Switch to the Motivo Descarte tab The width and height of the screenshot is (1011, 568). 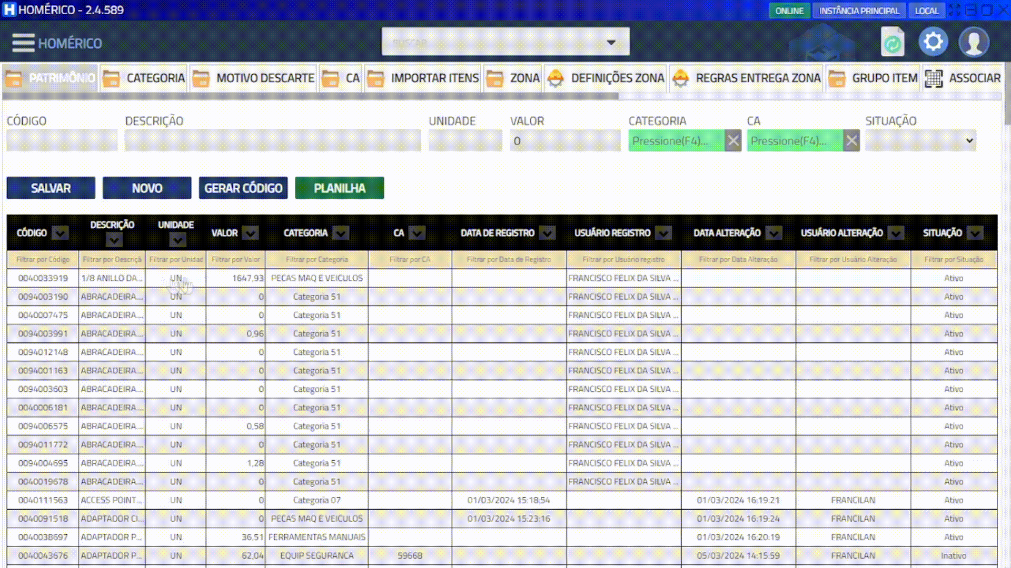[254, 78]
